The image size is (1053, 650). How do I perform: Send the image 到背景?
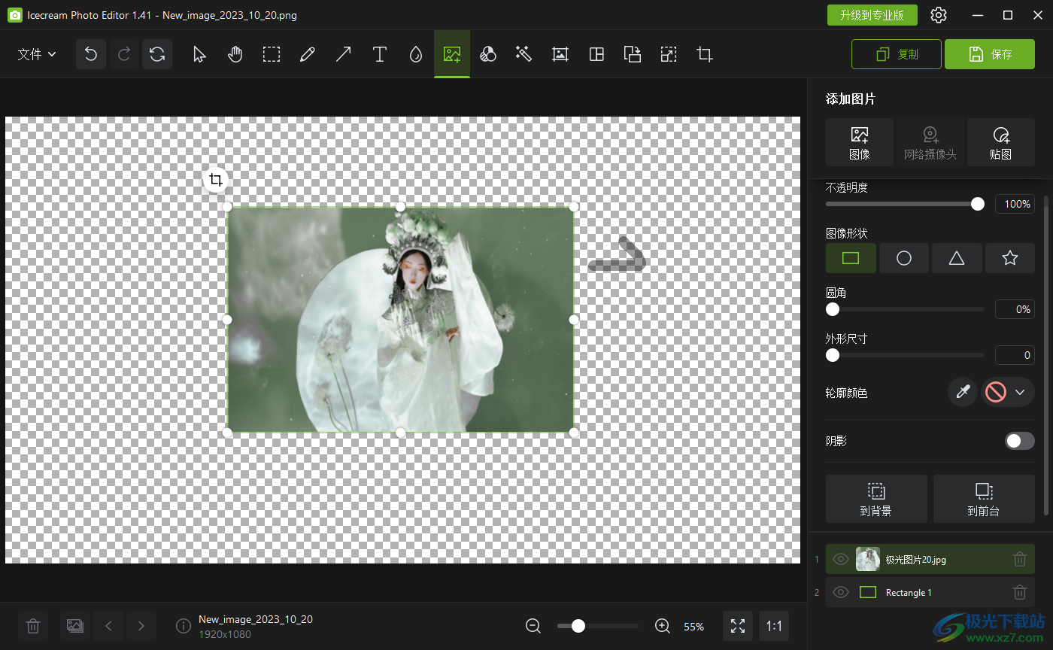point(876,499)
